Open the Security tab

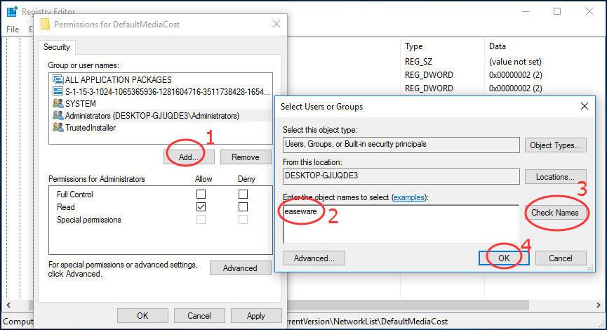pos(57,47)
